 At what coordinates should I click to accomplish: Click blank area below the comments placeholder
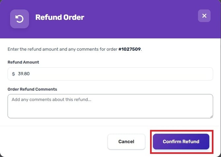110,110
